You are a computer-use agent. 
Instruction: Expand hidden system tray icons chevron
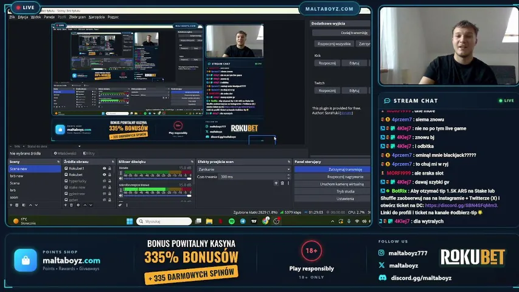[333, 221]
